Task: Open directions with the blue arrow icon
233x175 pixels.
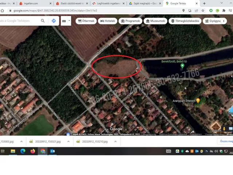Action: tap(54, 21)
